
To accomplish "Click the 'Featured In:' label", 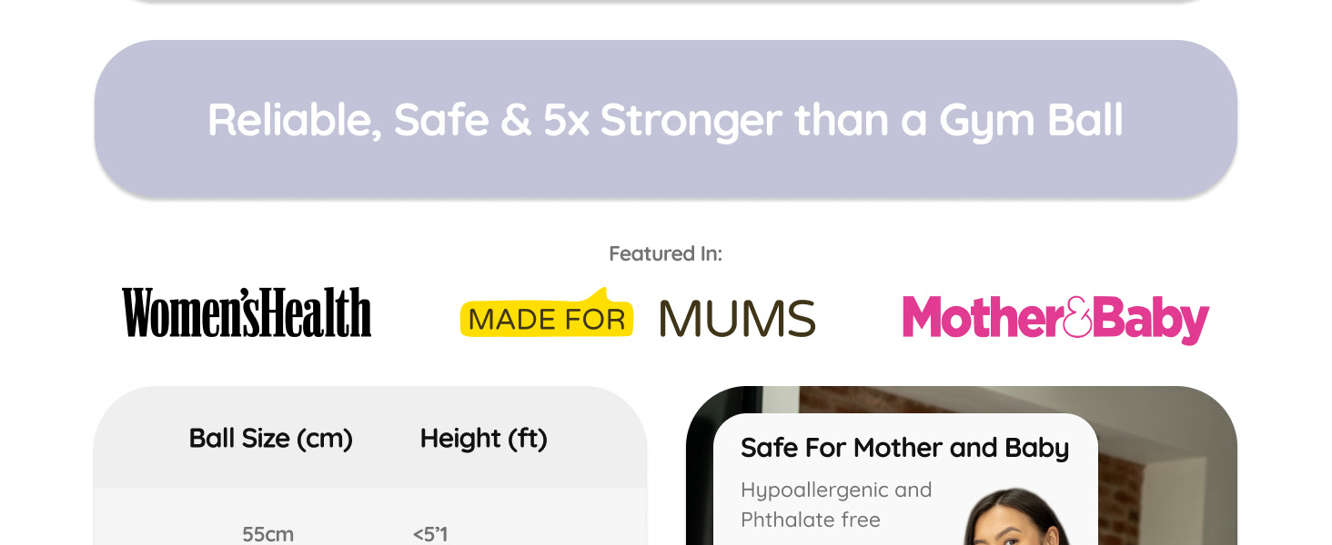I will tap(665, 254).
